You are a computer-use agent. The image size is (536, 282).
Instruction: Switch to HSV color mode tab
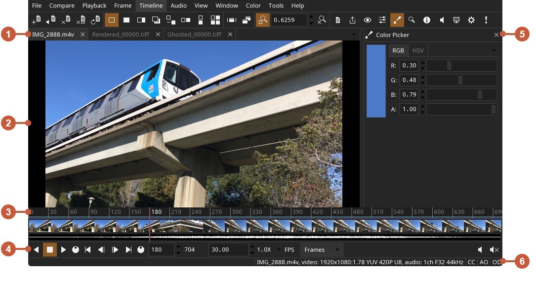418,51
